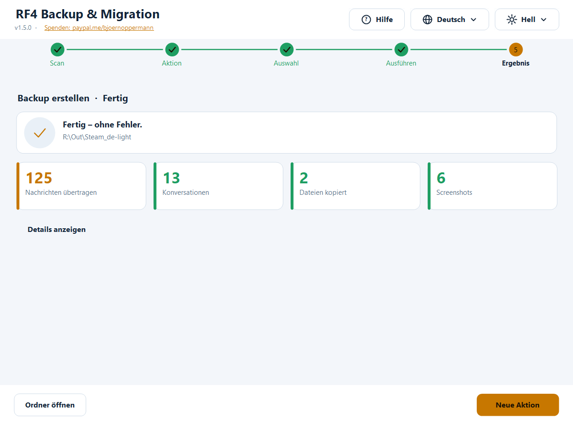
Task: Open the Hell theme dropdown
Action: 527,20
